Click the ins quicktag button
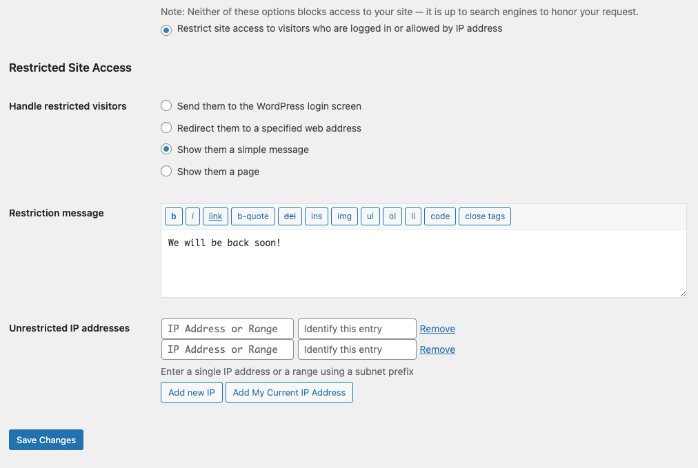The width and height of the screenshot is (698, 468). 317,216
